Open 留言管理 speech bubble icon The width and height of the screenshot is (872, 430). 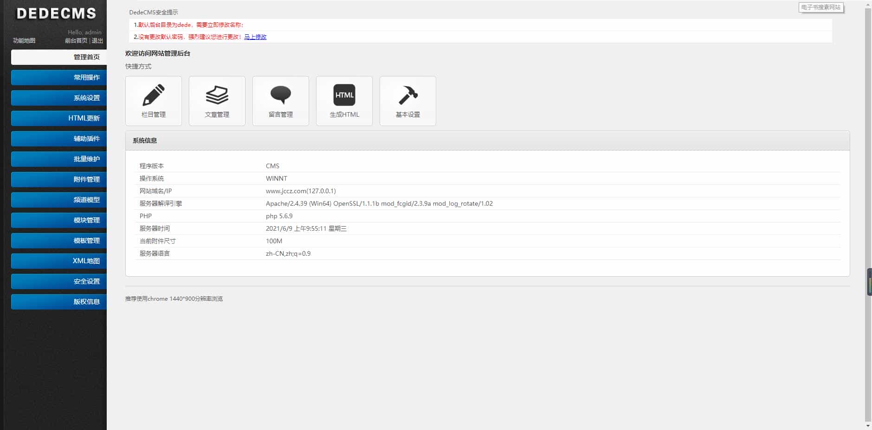[281, 95]
